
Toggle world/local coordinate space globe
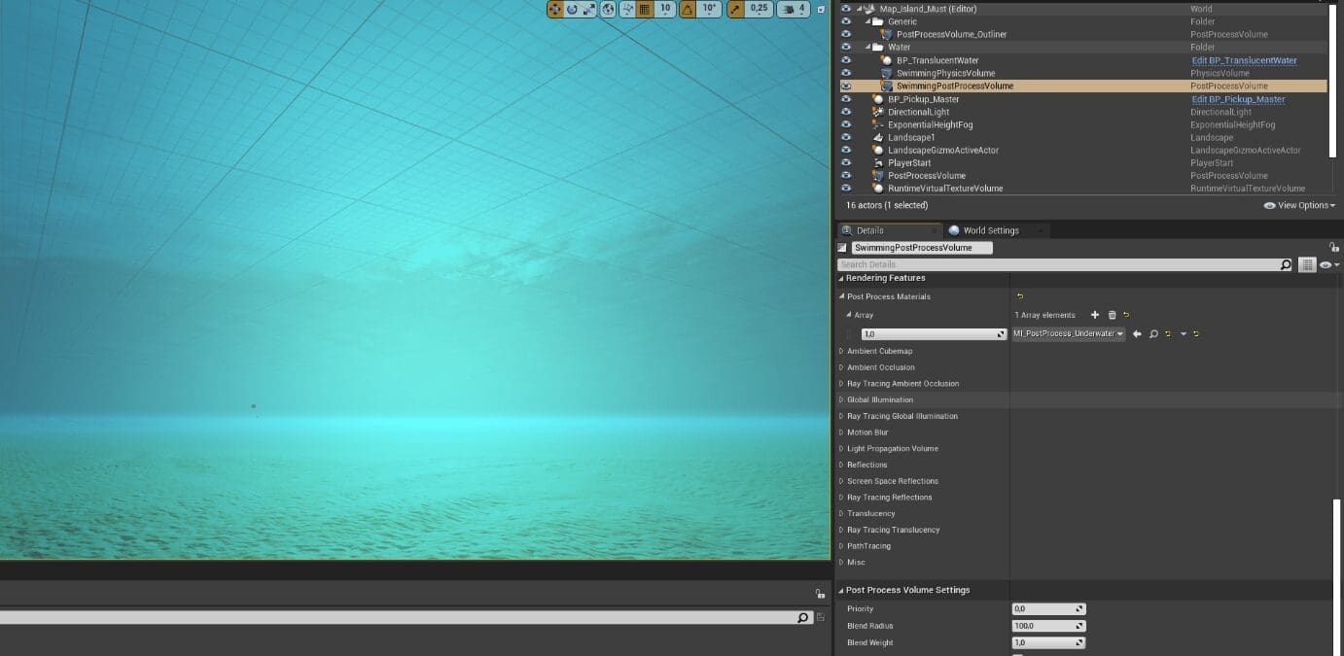(609, 9)
